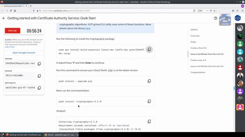Image resolution: width=245 pixels, height=137 pixels.
Task: Open the Pocket save icon
Action: (x=211, y=11)
